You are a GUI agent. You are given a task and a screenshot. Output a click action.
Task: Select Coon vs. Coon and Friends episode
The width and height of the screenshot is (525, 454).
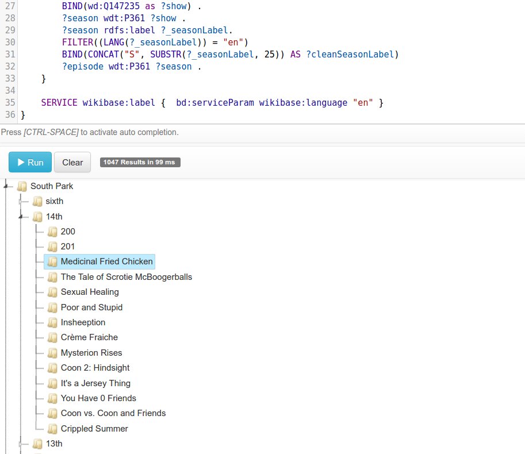point(113,414)
